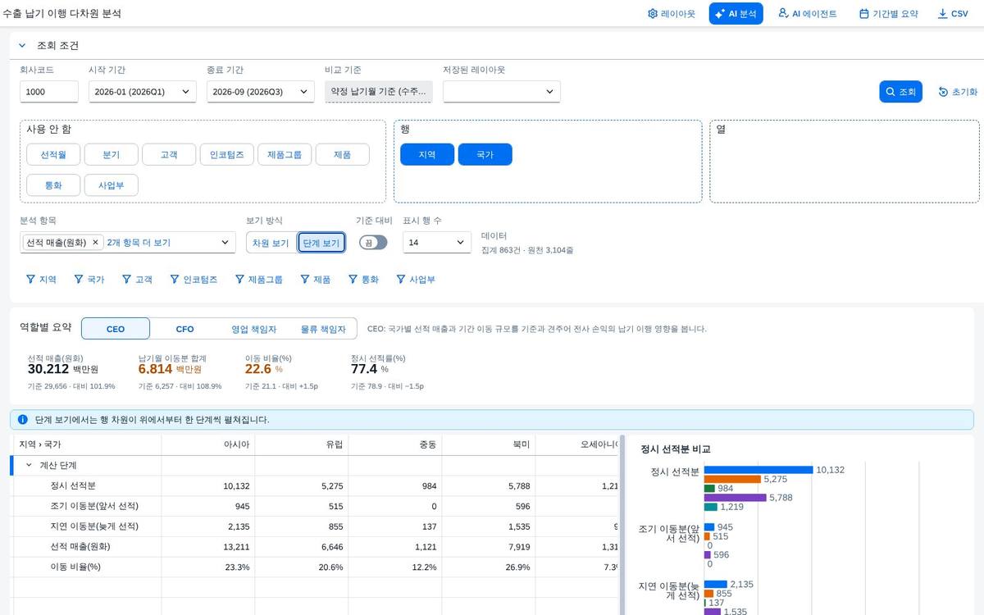Switch to the 영업 책임자 tab
984x615 pixels.
[253, 329]
